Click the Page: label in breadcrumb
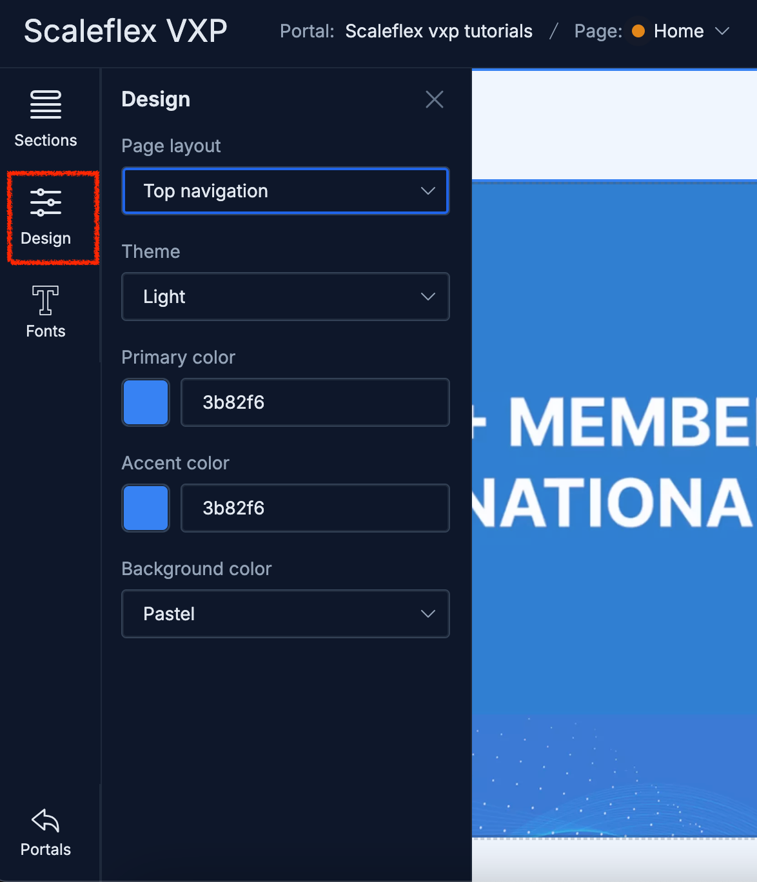This screenshot has width=757, height=882. [598, 31]
